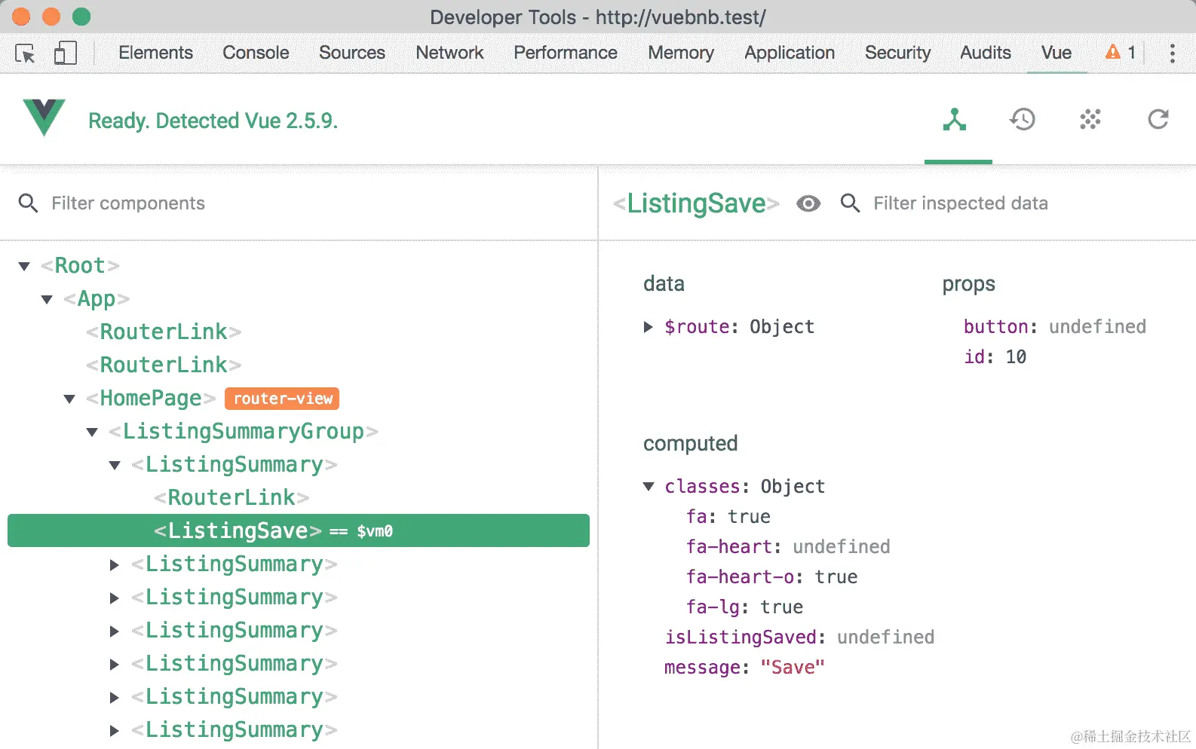The image size is (1196, 749).
Task: Click the warning triangle counter
Action: 1121,52
